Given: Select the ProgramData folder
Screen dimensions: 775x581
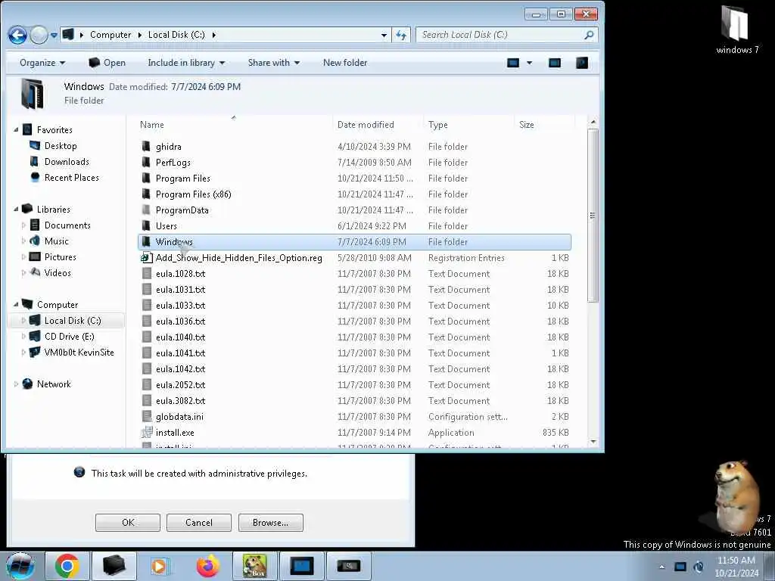Looking at the screenshot, I should pos(354,210).
